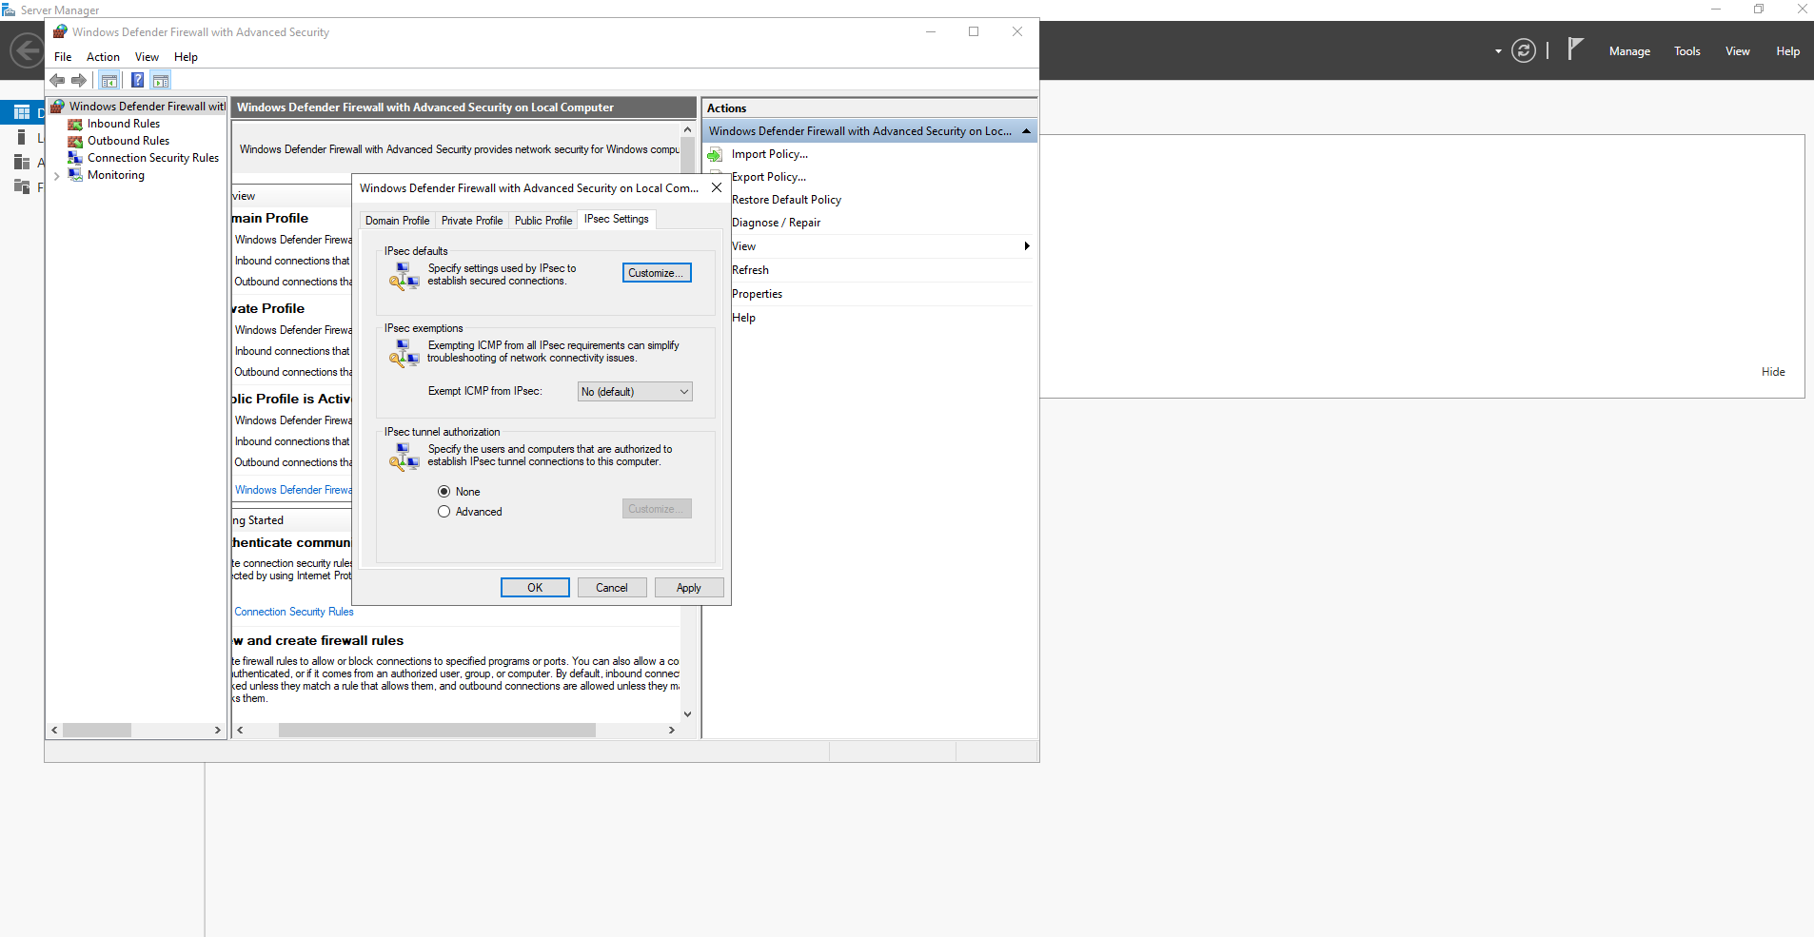This screenshot has height=937, width=1814.
Task: Click Server Manager notifications flag icon
Action: (x=1575, y=49)
